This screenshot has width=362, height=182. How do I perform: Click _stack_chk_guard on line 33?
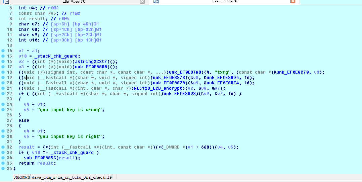[x=72, y=153]
